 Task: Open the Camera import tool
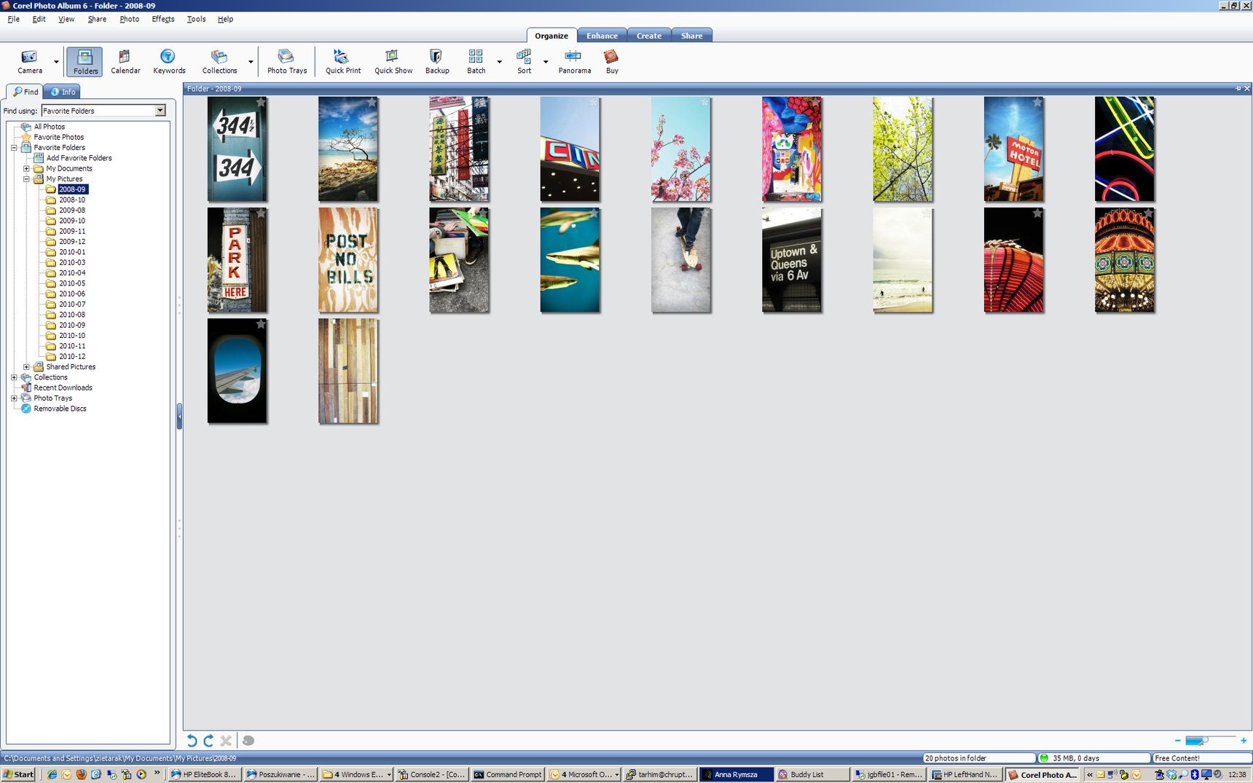[29, 61]
